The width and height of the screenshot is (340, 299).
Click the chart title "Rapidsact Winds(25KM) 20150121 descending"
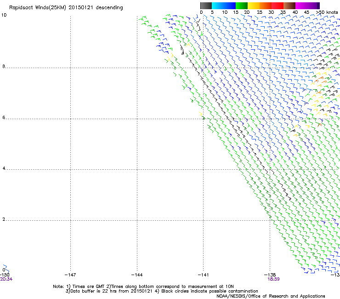point(66,8)
